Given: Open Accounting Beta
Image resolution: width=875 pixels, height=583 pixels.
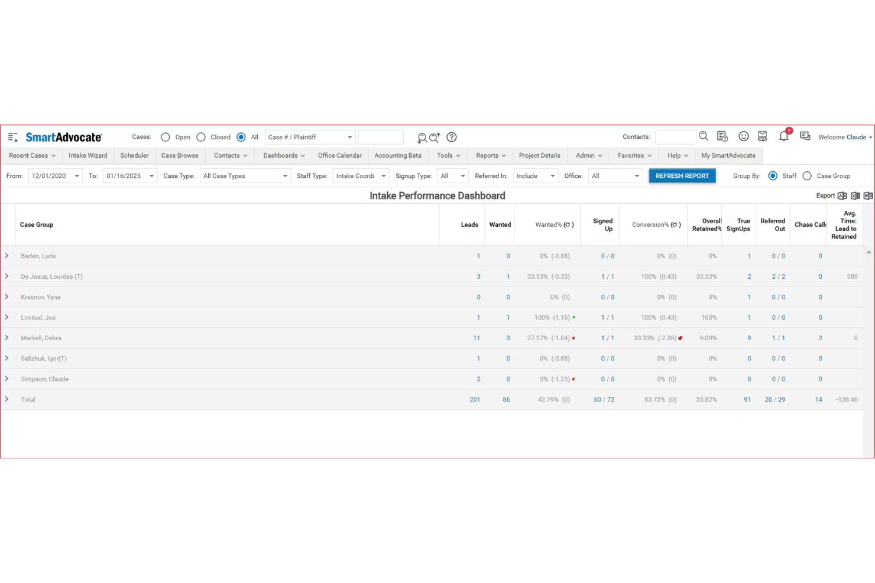Looking at the screenshot, I should 398,155.
